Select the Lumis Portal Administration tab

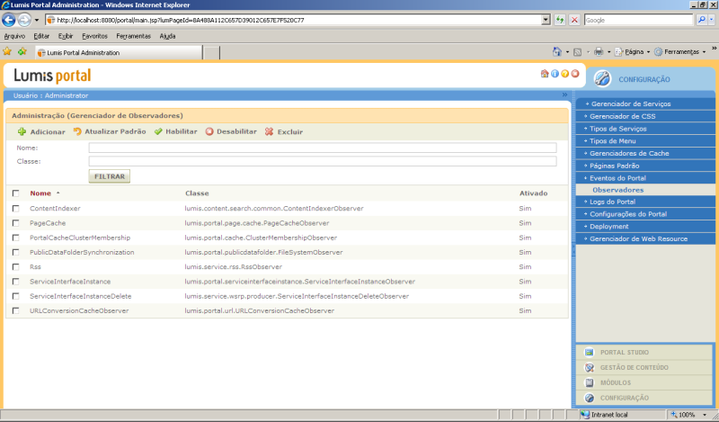[119, 52]
